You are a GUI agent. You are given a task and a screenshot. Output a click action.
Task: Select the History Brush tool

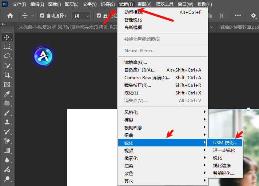pos(7,132)
